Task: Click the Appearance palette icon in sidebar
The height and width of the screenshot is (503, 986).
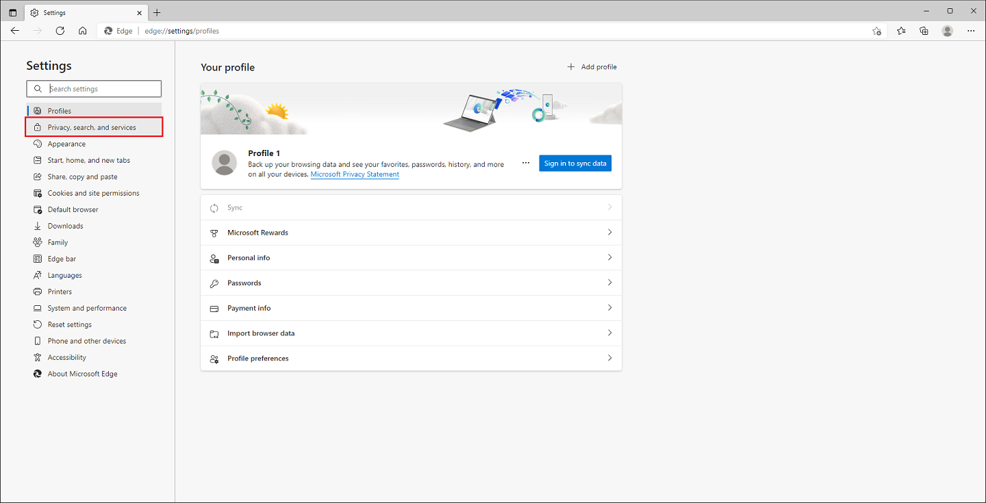Action: 38,144
